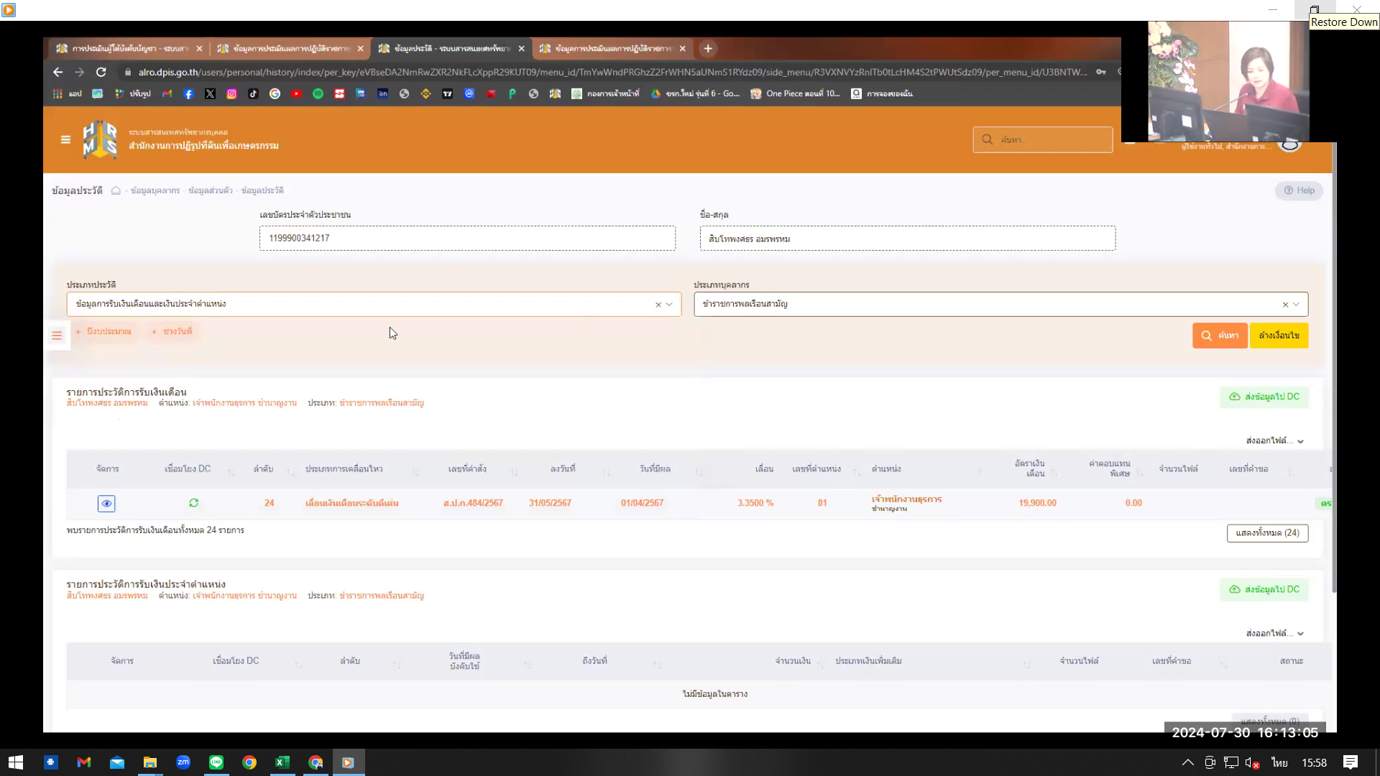Click the DC link sync icon in row 24

click(193, 503)
